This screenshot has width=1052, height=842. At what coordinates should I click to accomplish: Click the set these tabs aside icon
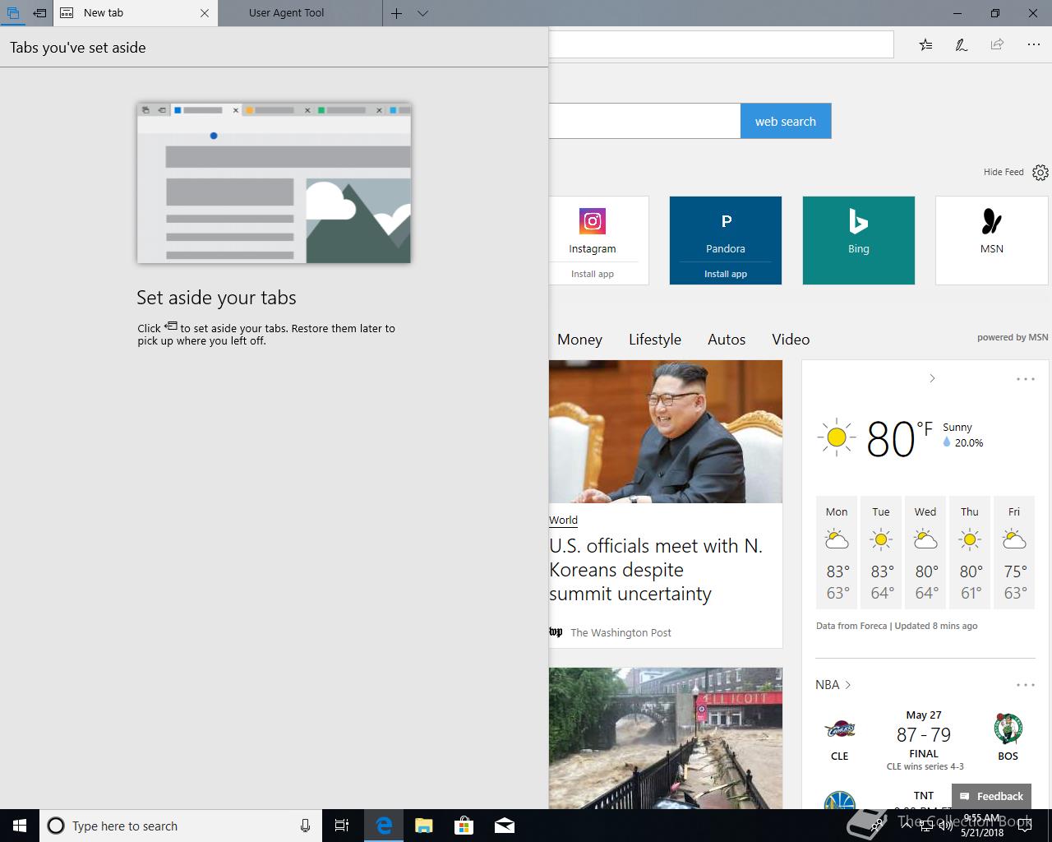39,13
